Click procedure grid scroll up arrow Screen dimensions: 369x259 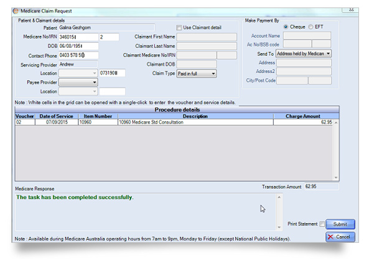336,122
